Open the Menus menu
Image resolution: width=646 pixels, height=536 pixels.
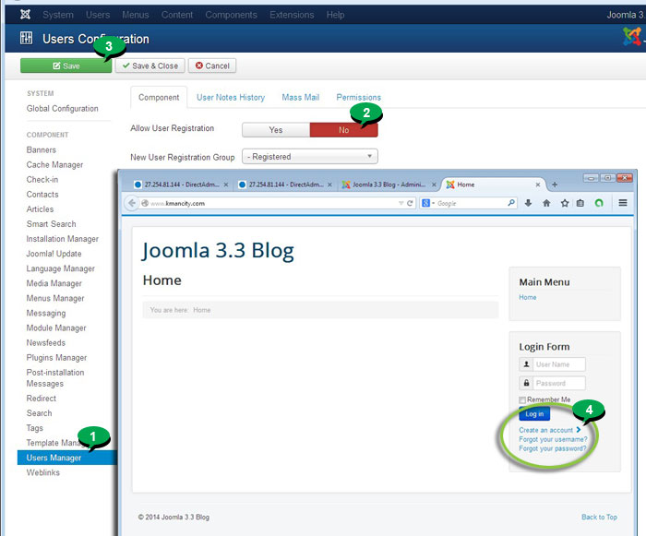(135, 15)
